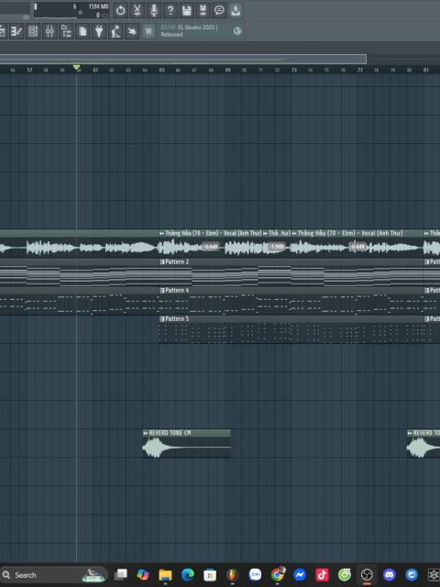This screenshot has height=587, width=440.
Task: Open the channel rack view icon
Action: pyautogui.click(x=33, y=31)
